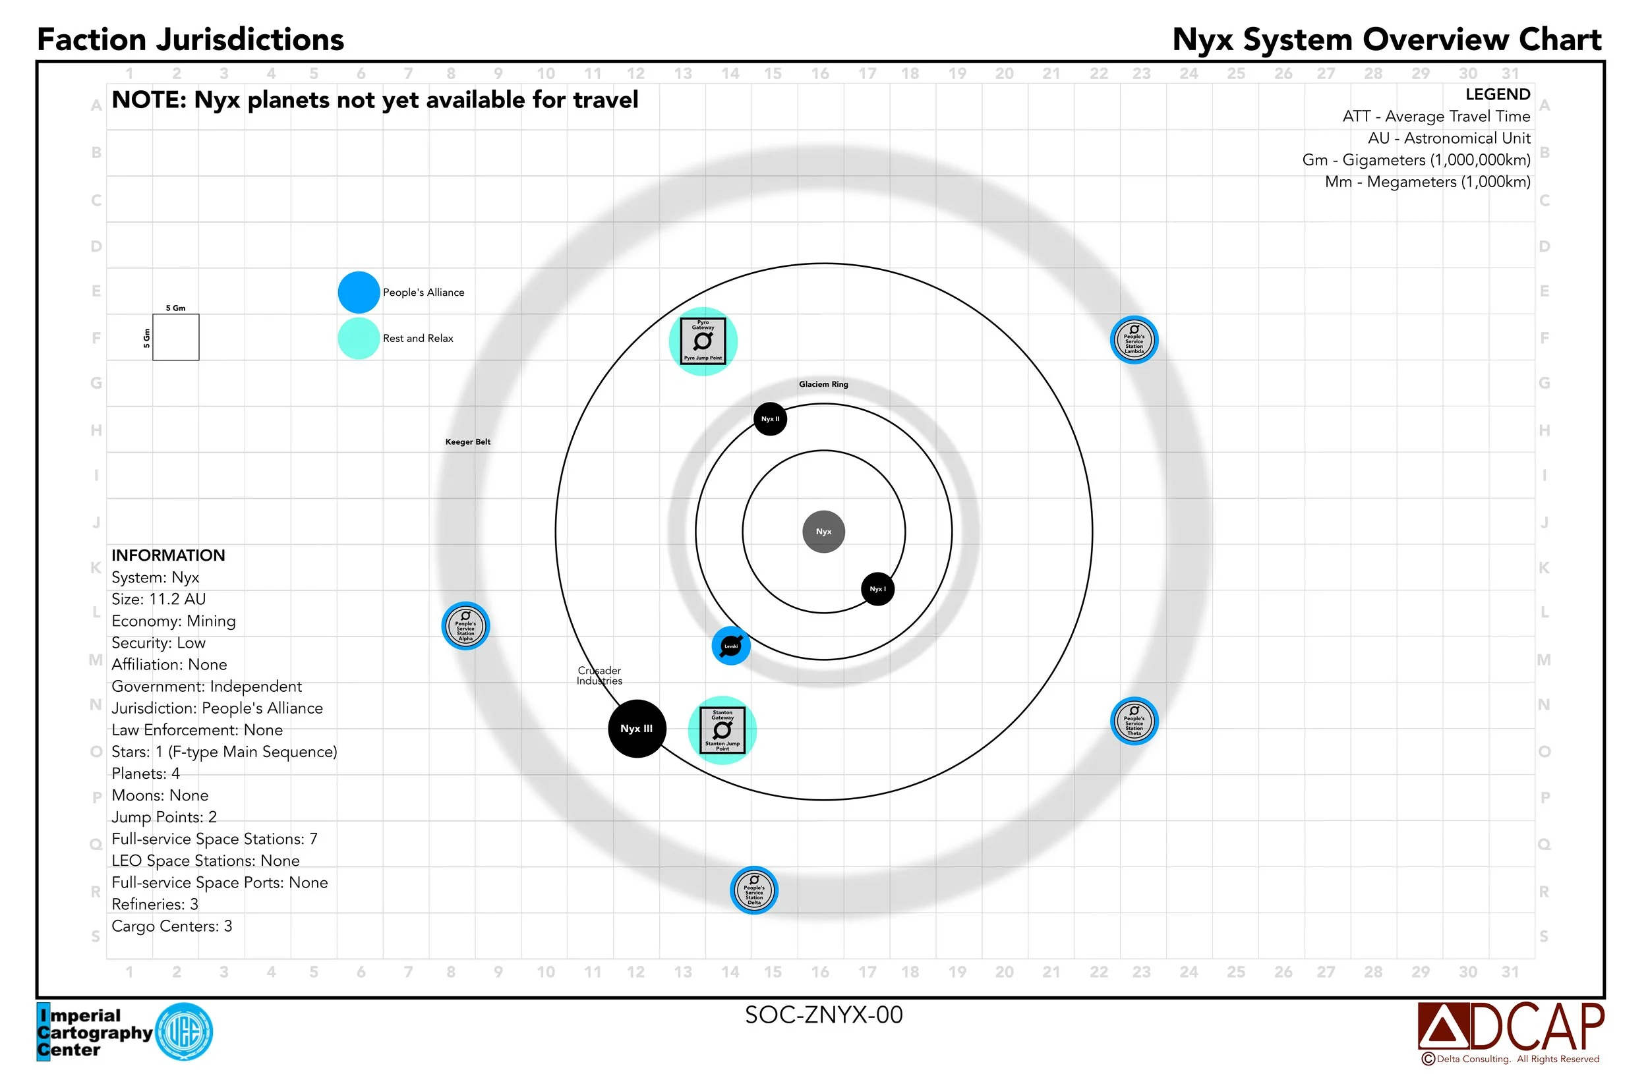Click the Crusader Industries label
The height and width of the screenshot is (1074, 1648).
[x=600, y=675]
